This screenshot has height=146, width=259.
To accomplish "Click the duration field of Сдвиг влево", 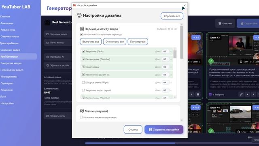I will [166, 67].
